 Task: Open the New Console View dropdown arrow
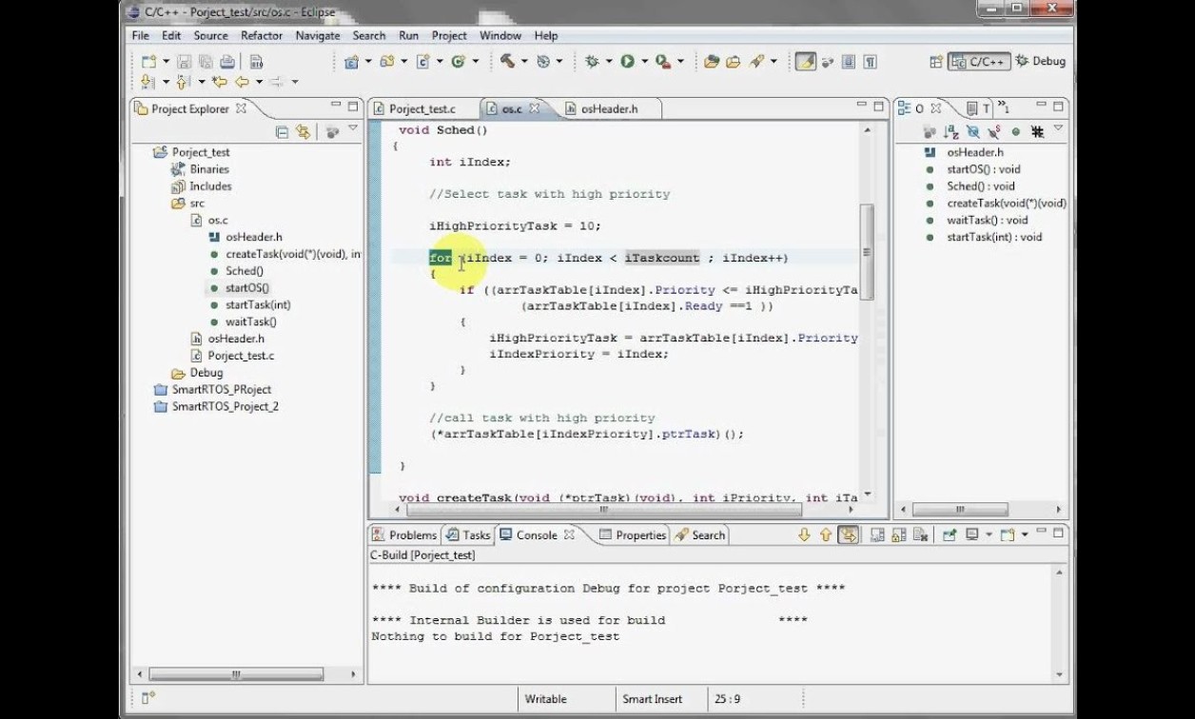tap(1024, 535)
